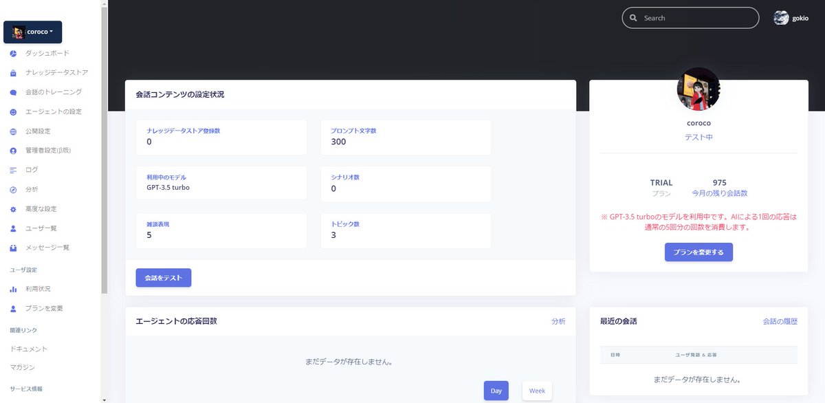Open 高度な設定 in the sidebar
825x403 pixels.
[x=41, y=209]
